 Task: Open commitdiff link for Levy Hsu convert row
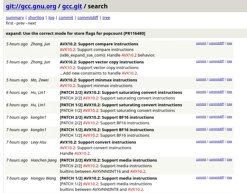coord(216,141)
